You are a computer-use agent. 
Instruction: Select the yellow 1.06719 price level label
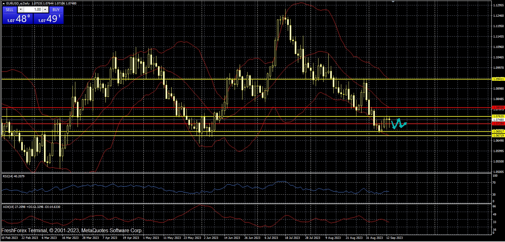pos(498,135)
